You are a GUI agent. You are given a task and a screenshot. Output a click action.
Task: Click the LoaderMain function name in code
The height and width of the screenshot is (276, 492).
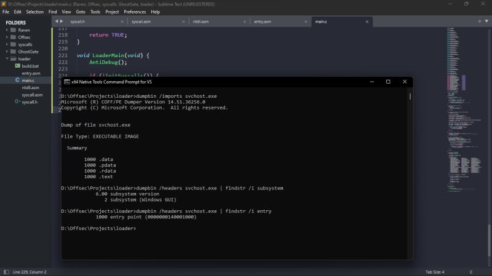(x=108, y=55)
